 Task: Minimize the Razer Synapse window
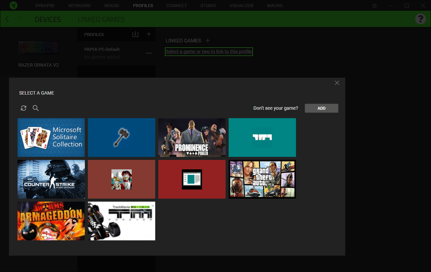pyautogui.click(x=391, y=6)
